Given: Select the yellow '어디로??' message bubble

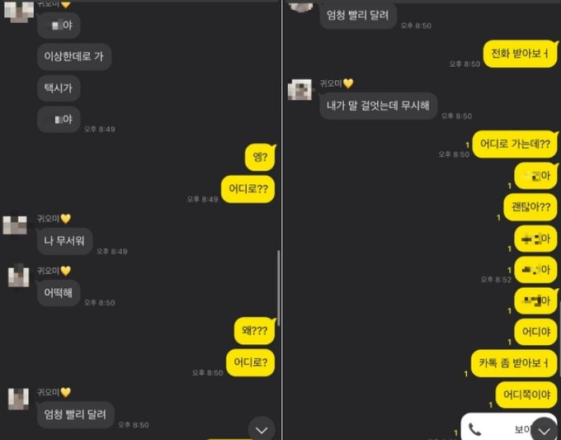Looking at the screenshot, I should pos(248,189).
